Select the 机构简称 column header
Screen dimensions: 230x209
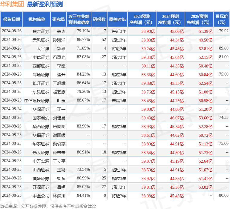[x=37, y=19]
